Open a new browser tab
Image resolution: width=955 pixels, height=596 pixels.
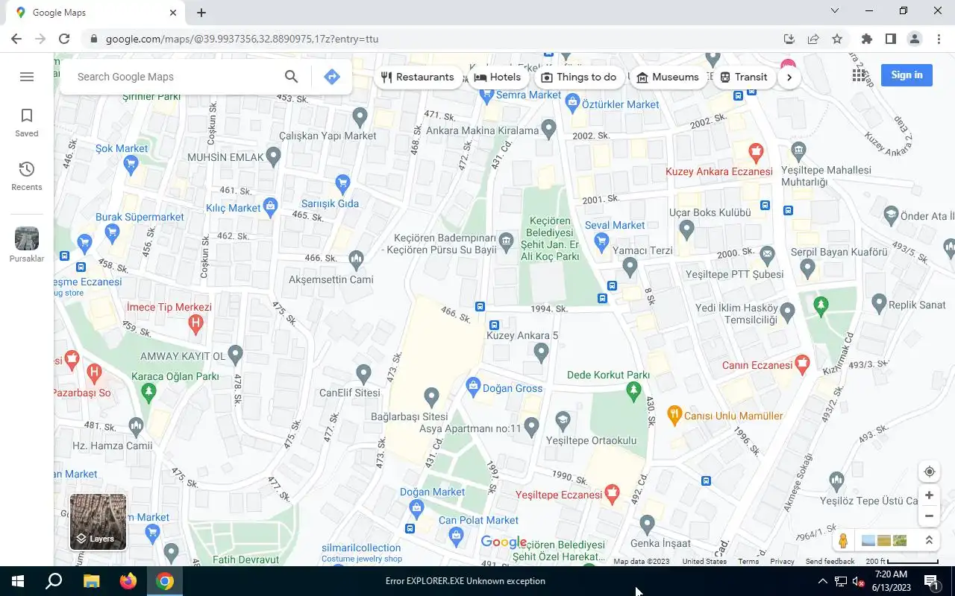coord(201,13)
